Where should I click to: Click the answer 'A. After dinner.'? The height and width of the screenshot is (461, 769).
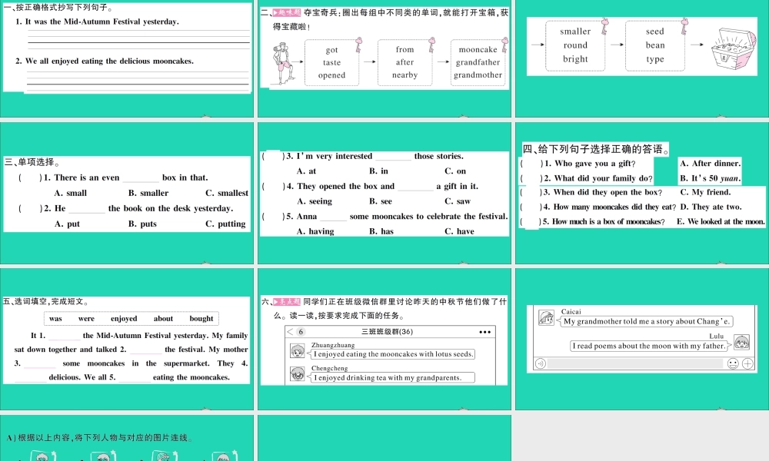pyautogui.click(x=710, y=164)
